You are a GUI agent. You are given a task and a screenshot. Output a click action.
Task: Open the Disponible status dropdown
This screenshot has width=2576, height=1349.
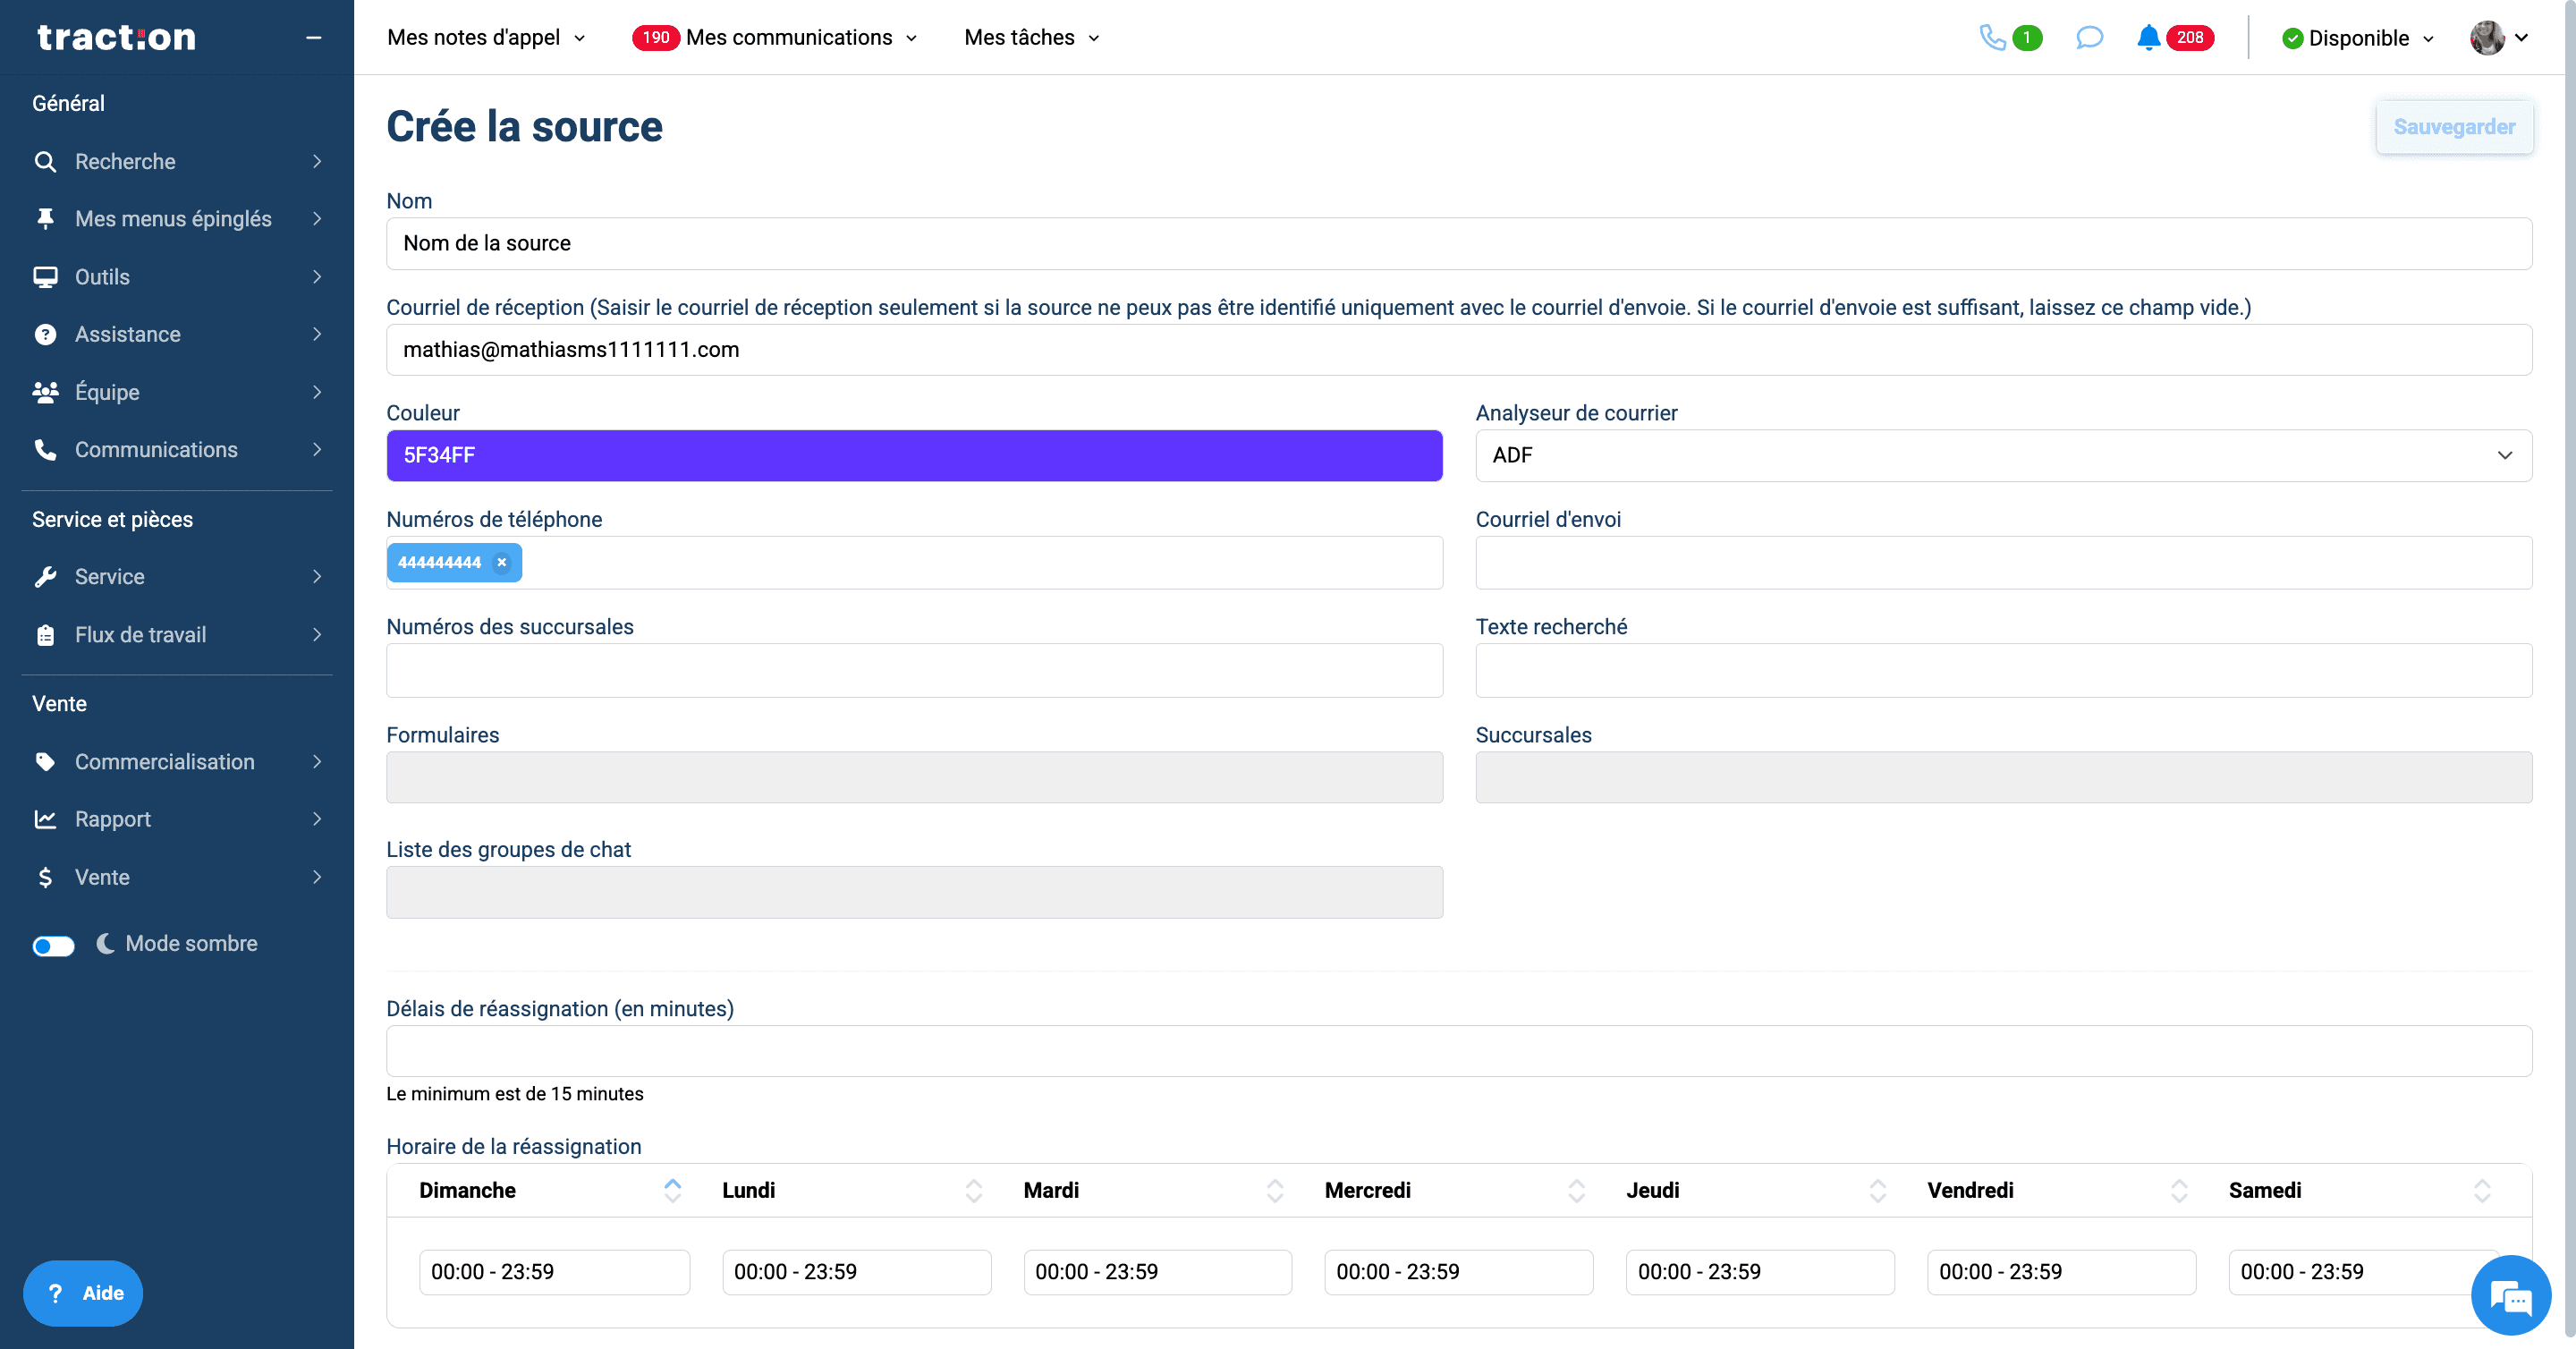coord(2357,38)
